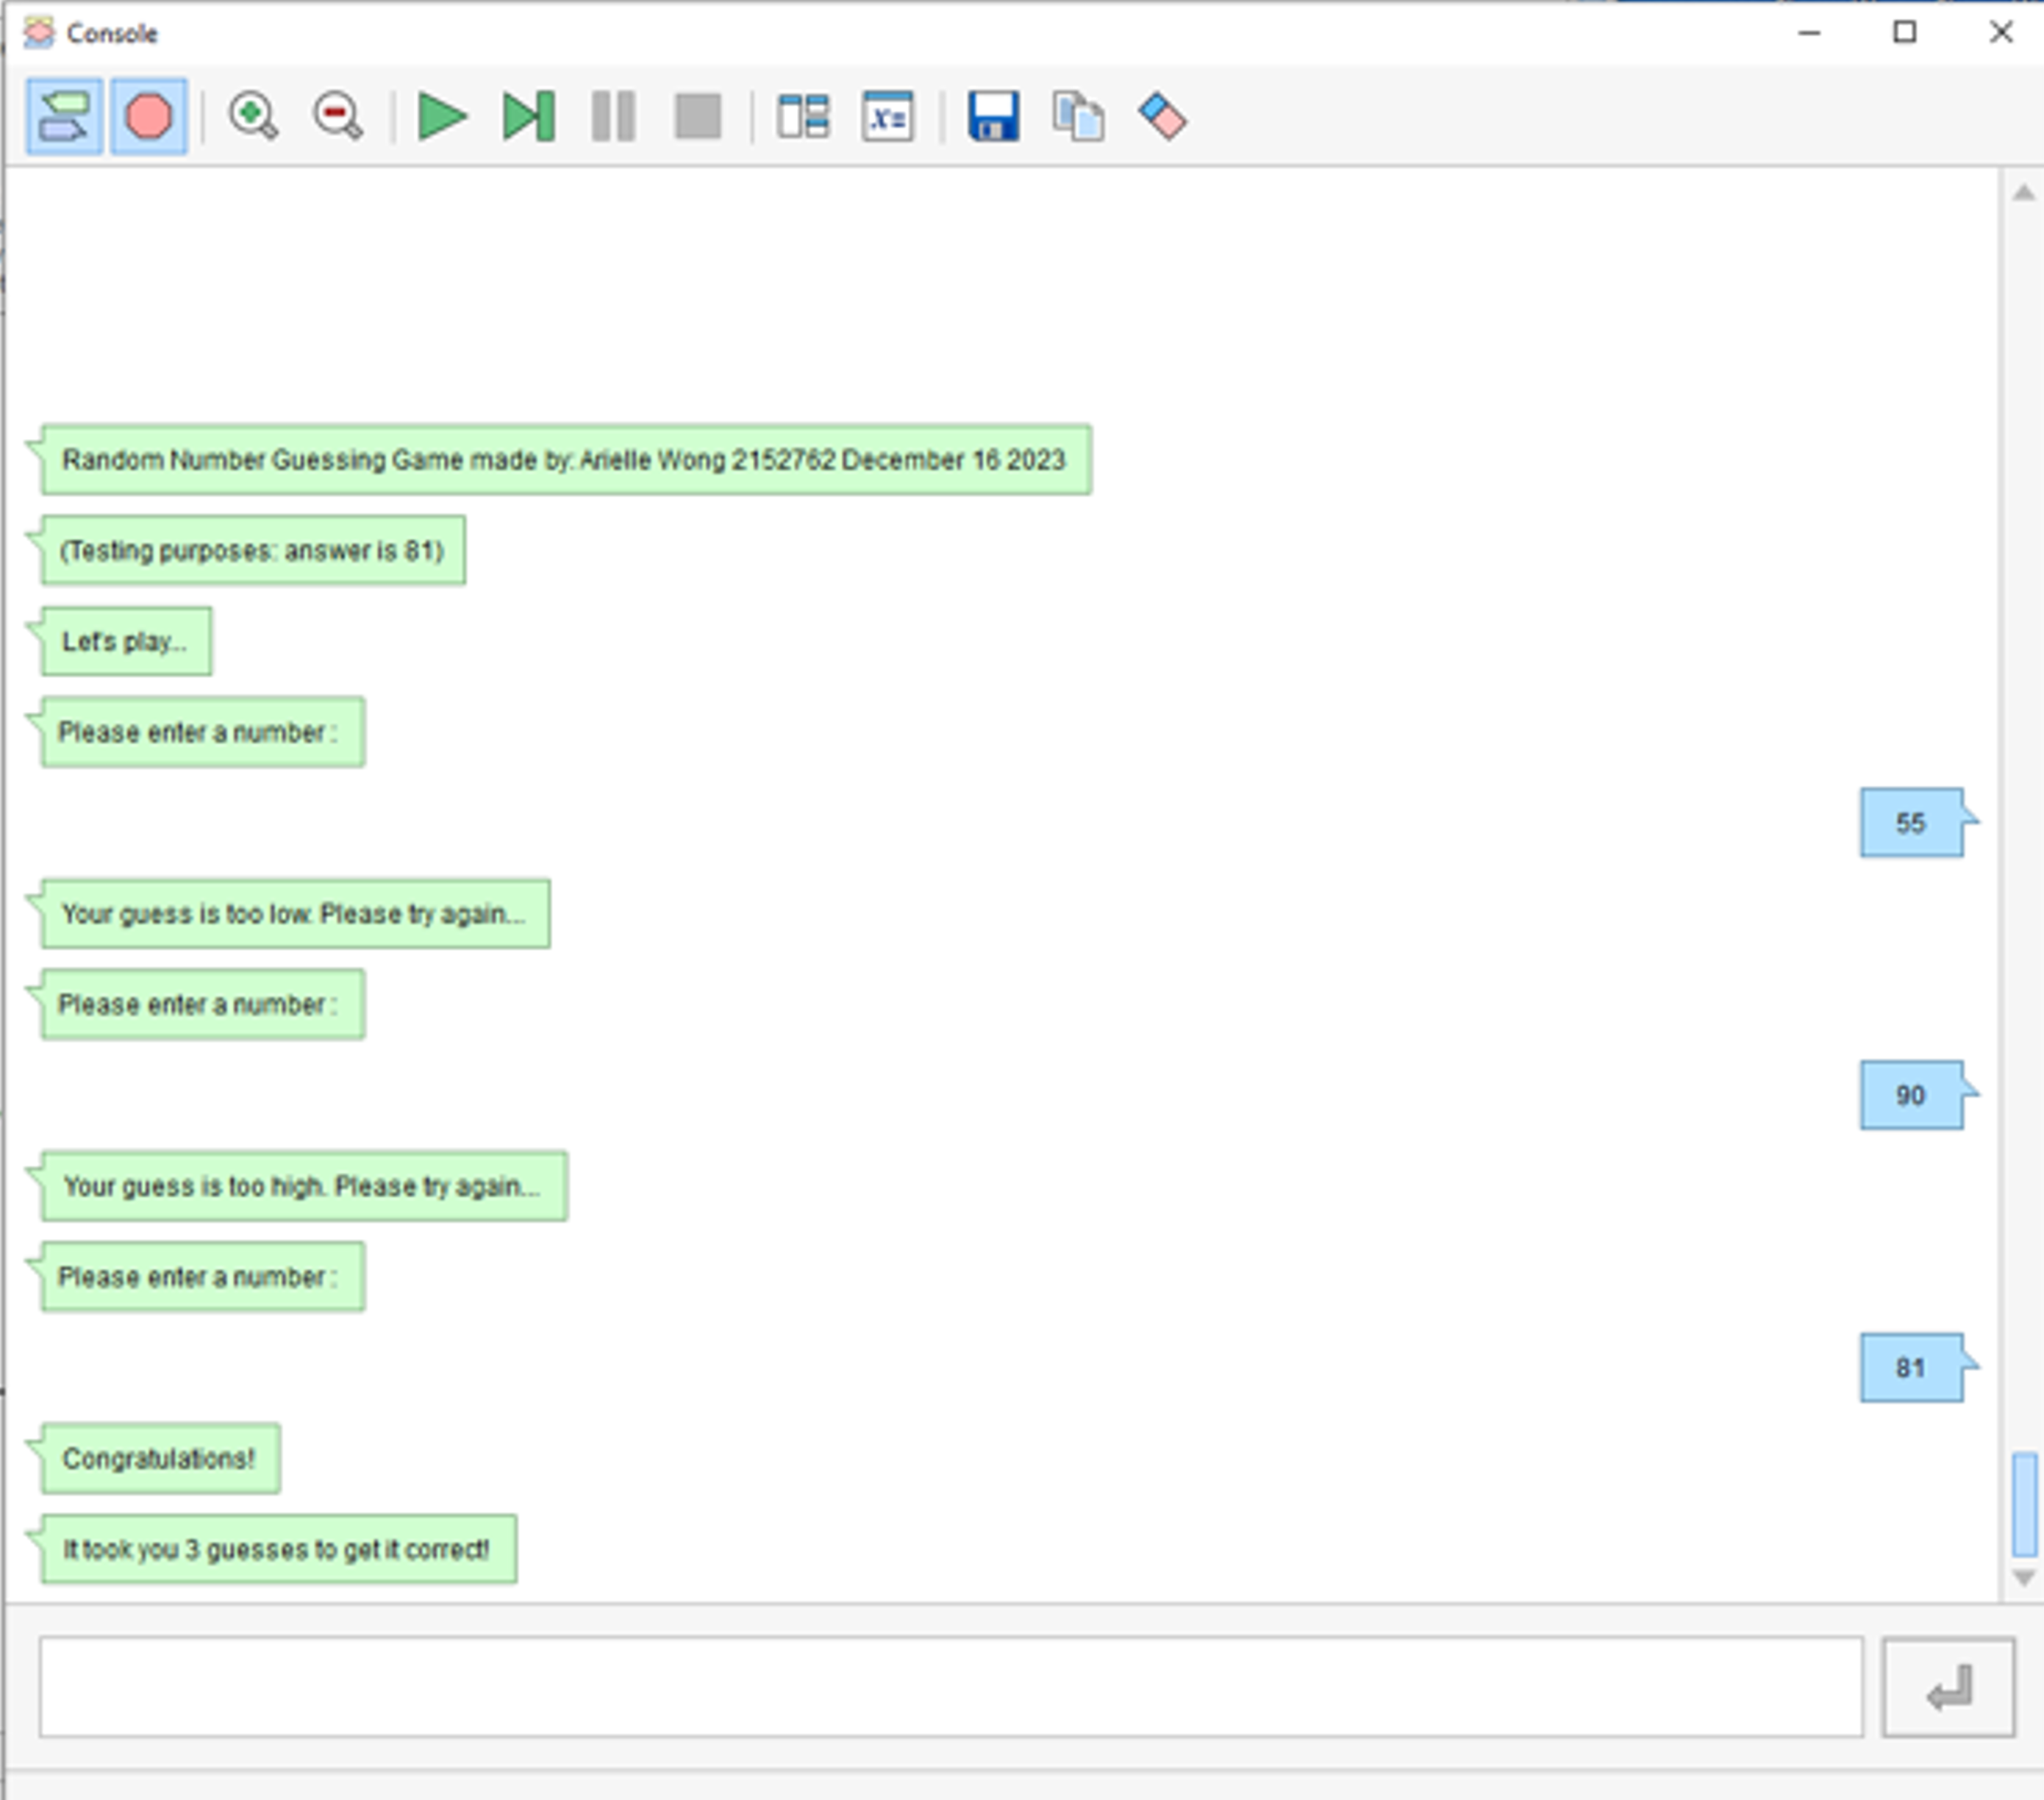This screenshot has height=1800, width=2044.
Task: Save console output with floppy disk icon
Action: pyautogui.click(x=993, y=116)
